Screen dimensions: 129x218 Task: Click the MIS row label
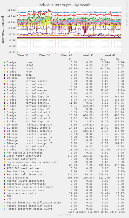[x=9, y=200]
